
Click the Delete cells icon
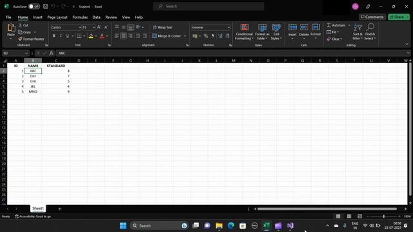[304, 27]
